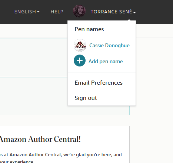
Task: Click the ENGLISH label in header
Action: [25, 12]
